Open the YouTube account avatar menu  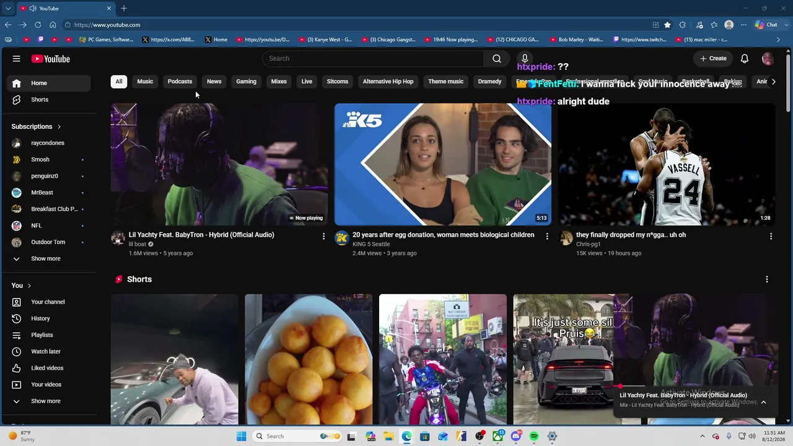click(768, 59)
